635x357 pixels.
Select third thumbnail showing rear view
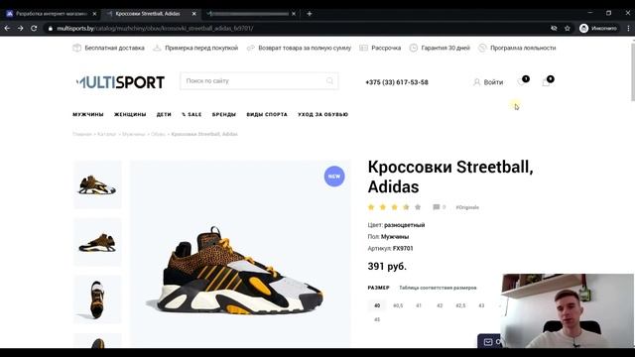pyautogui.click(x=97, y=299)
